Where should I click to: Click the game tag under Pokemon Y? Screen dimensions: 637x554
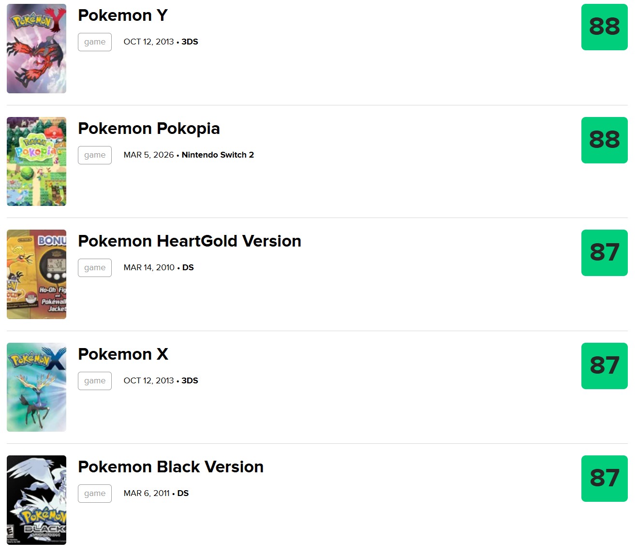tap(94, 42)
